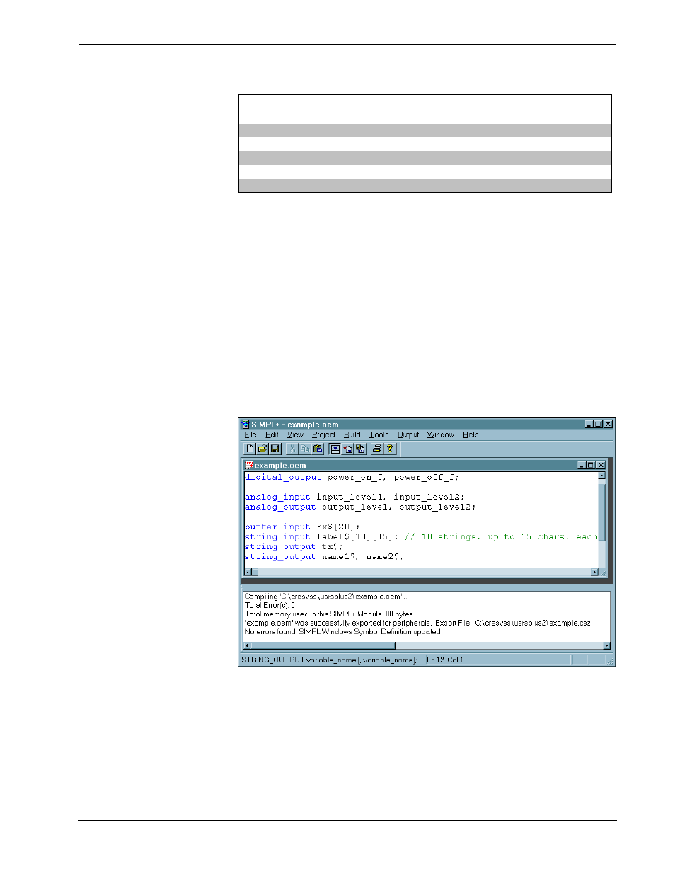Open the Window menu
This screenshot has width=675, height=874.
point(441,435)
